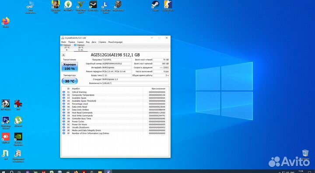
Task: Click status icon for Critical Warning row
Action: click(64, 92)
